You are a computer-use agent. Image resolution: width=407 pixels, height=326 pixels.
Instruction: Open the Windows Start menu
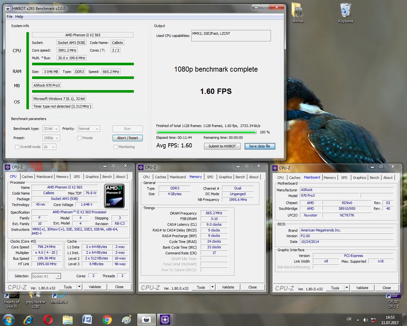9,319
